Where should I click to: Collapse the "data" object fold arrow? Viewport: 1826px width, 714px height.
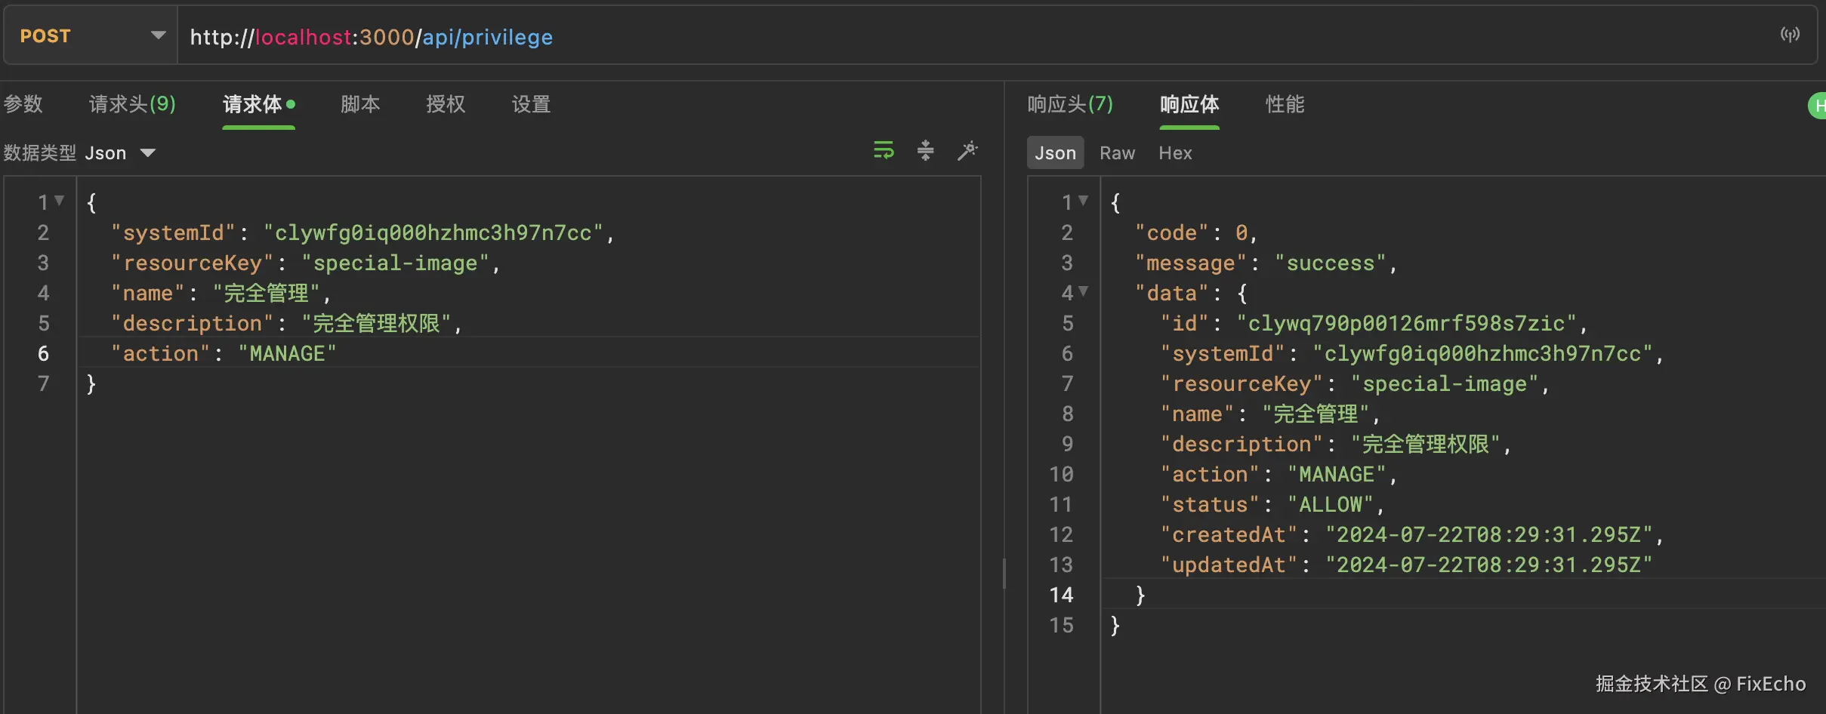click(1084, 291)
